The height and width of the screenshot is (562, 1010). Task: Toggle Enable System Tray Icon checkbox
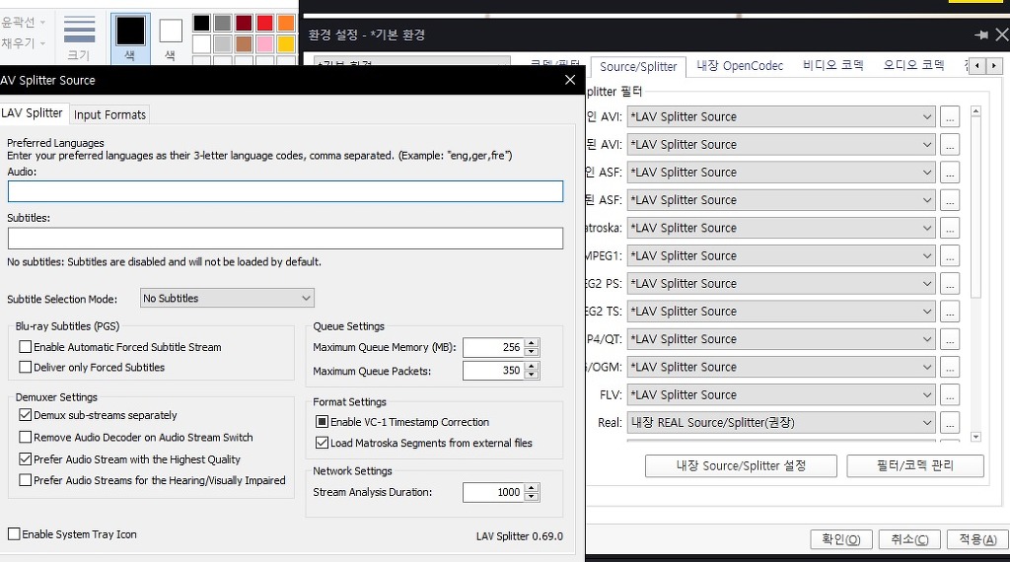coord(14,534)
